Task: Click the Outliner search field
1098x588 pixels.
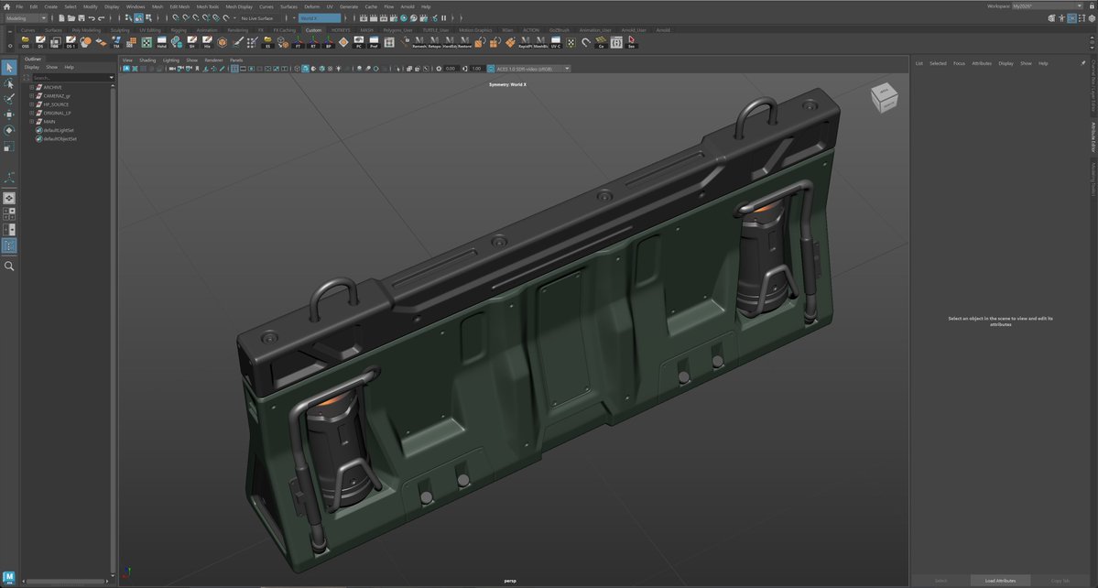Action: (x=70, y=78)
